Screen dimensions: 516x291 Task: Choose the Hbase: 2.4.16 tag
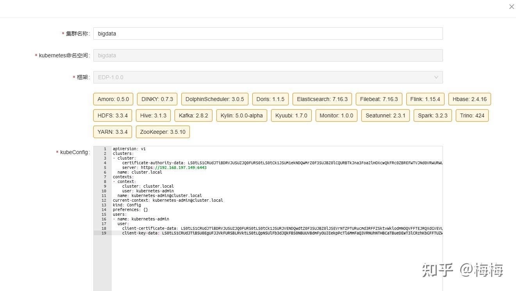click(x=470, y=99)
